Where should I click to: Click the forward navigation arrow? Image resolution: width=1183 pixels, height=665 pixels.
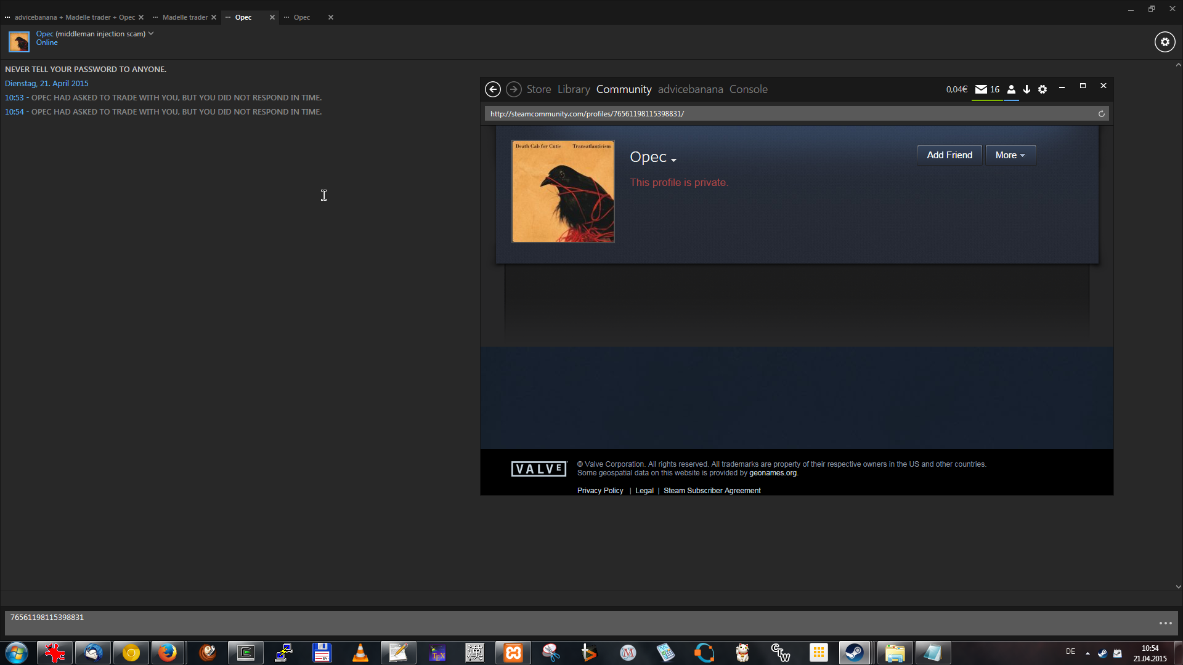[513, 89]
